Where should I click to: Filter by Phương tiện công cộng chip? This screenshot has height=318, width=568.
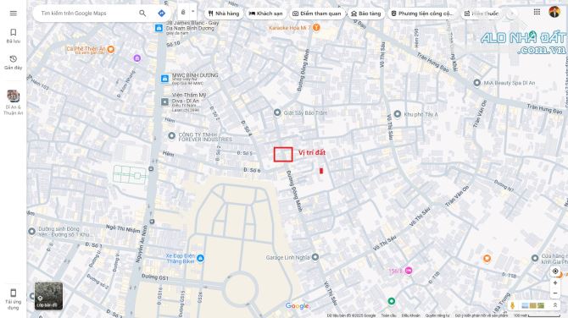[x=422, y=14]
